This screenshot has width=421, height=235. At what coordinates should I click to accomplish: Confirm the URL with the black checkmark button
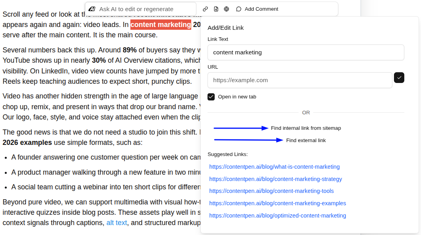(x=399, y=78)
